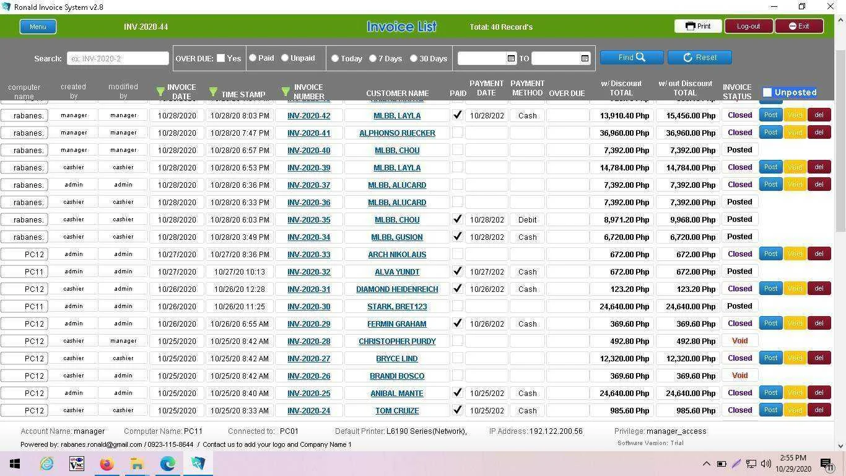Choose the Today date filter

click(x=335, y=58)
